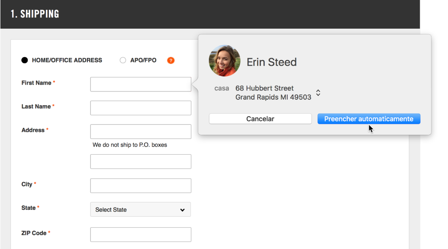448x249 pixels.
Task: Focus the First Name input field
Action: (141, 84)
